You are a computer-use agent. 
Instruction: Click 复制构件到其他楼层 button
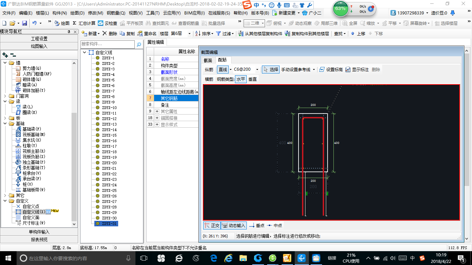coord(307,33)
